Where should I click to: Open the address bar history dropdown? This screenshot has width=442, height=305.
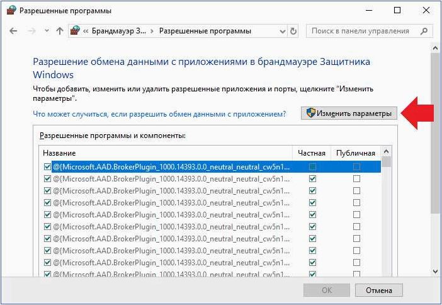[282, 31]
